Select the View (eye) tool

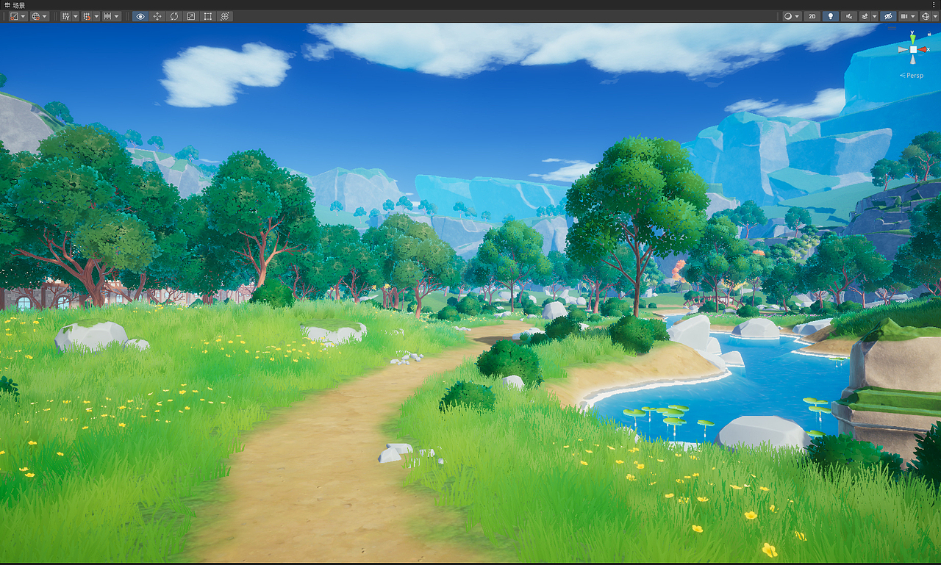(140, 16)
